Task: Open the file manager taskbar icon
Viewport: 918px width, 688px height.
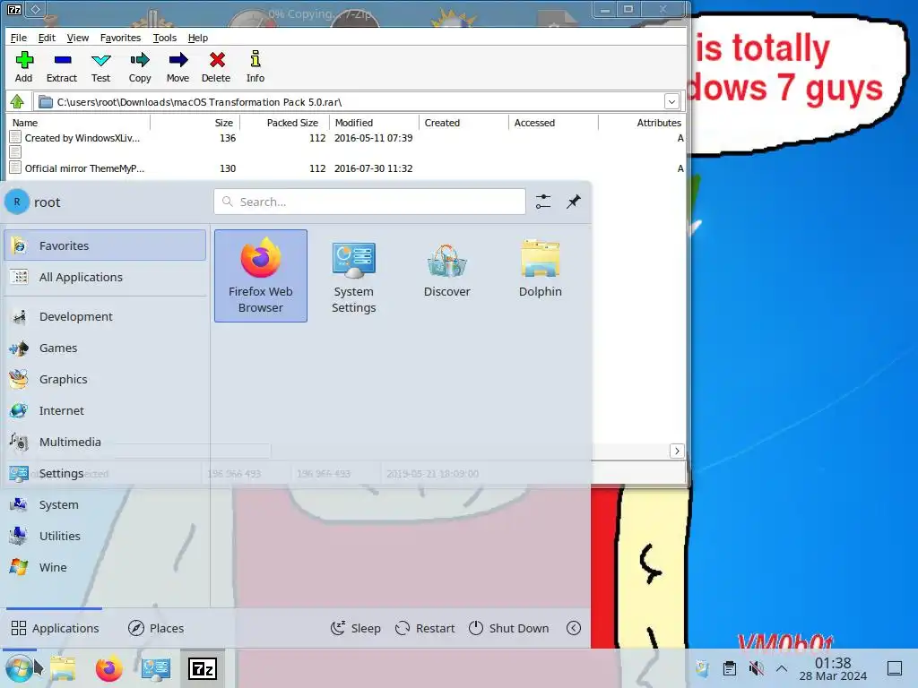Action: [63, 668]
